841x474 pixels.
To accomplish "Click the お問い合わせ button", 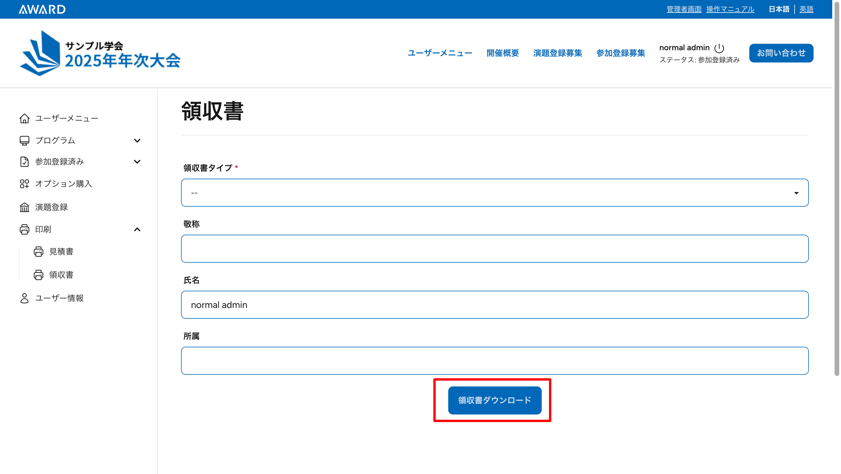I will point(781,53).
